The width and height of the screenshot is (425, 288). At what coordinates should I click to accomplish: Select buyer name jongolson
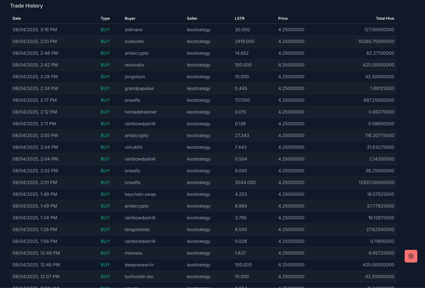click(x=134, y=77)
